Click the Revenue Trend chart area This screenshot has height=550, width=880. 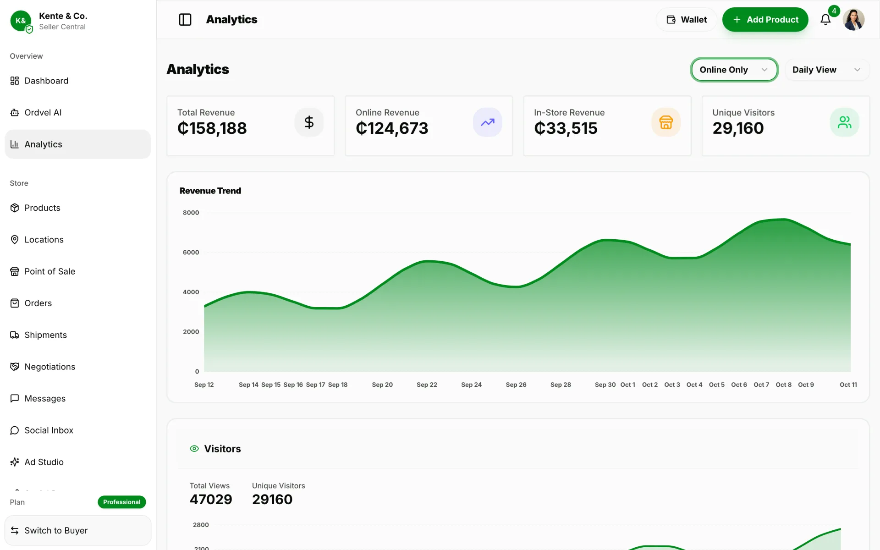[527, 292]
